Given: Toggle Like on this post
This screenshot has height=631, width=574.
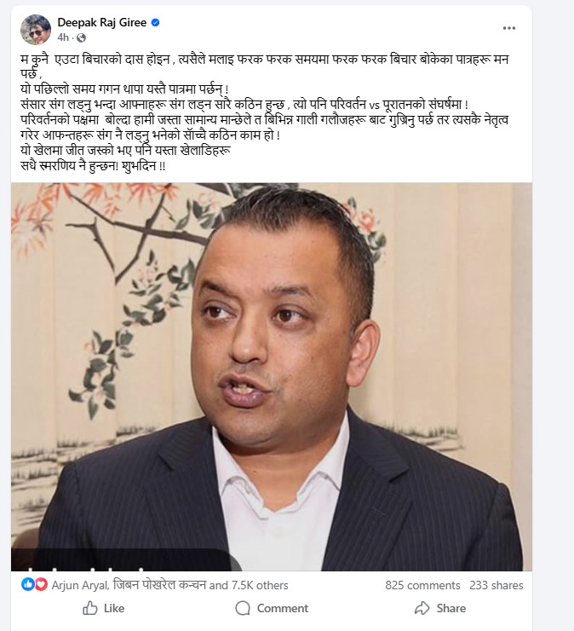Looking at the screenshot, I should point(103,608).
